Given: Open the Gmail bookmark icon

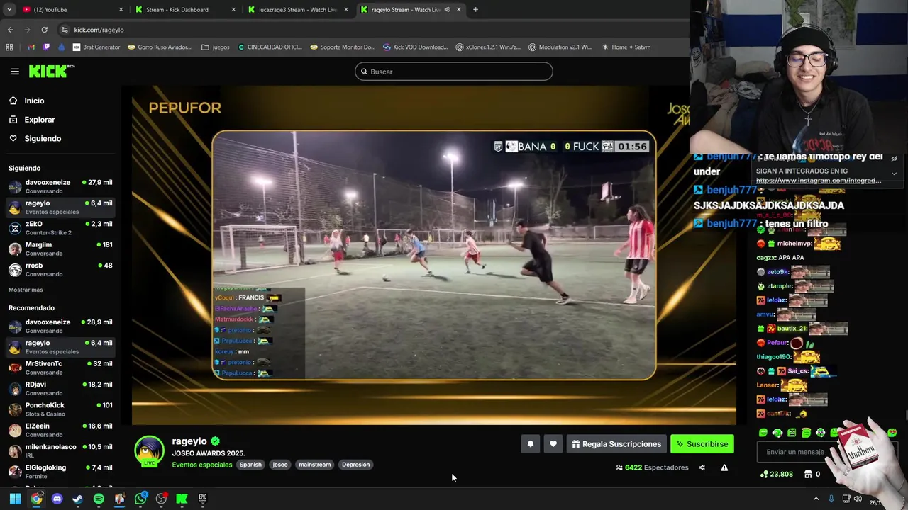Looking at the screenshot, I should tap(31, 47).
